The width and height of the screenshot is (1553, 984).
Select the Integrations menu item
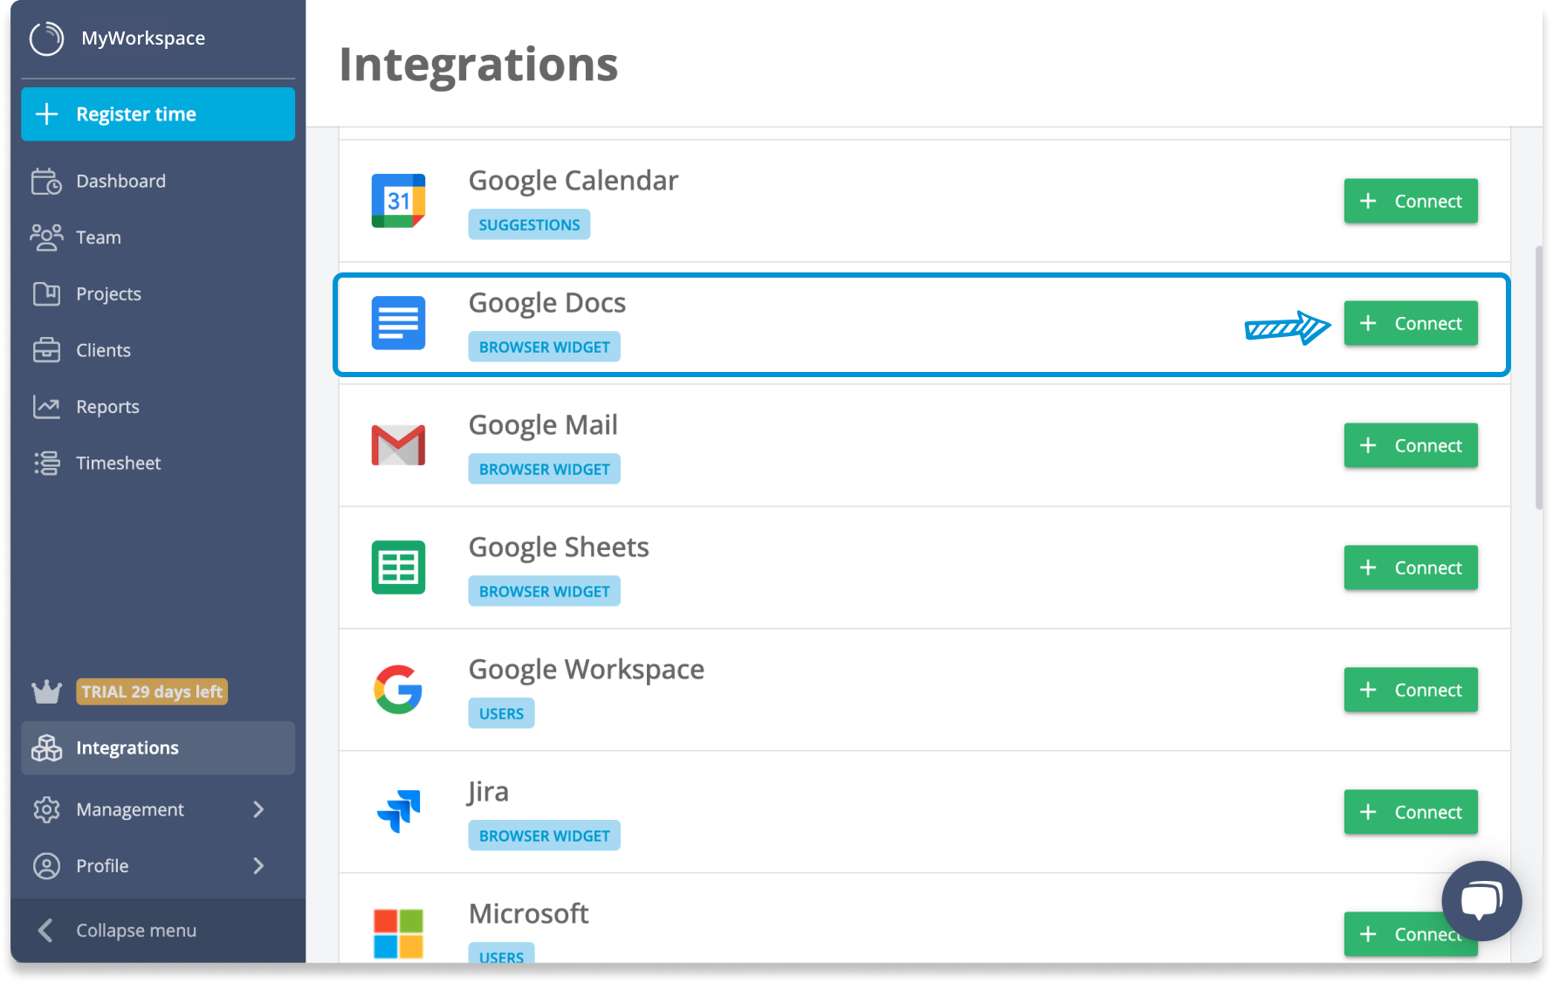pyautogui.click(x=157, y=748)
